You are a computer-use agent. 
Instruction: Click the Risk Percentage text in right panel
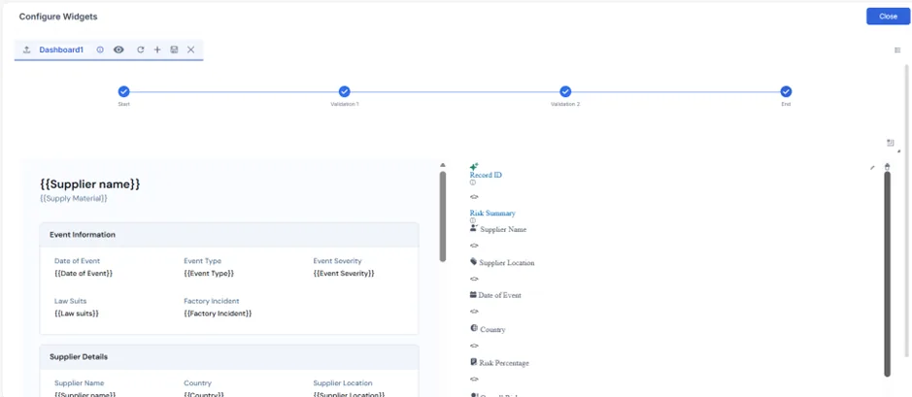(x=504, y=363)
